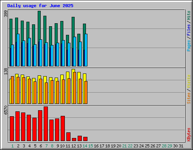This screenshot has width=193, height=150.
Task: Click the red KBytes bar for day 10
Action: tap(63, 129)
